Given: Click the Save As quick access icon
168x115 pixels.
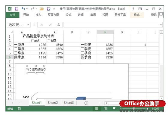Looking at the screenshot, I should [x=49, y=9].
